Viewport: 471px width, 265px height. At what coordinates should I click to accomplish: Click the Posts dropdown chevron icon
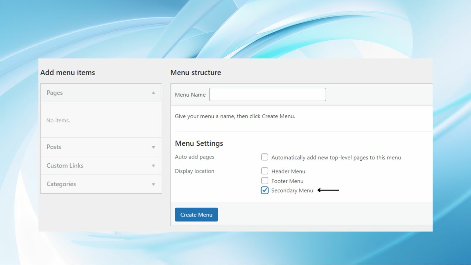pyautogui.click(x=153, y=147)
